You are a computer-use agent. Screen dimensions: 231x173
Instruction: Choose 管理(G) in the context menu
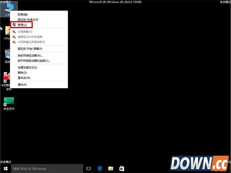pos(22,24)
